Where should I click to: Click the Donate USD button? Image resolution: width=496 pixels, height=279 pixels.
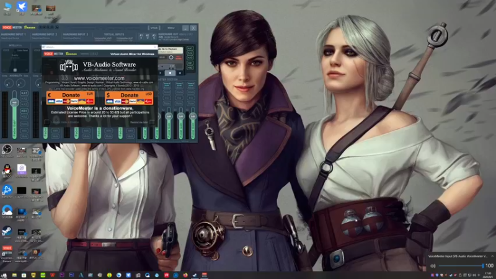click(x=129, y=98)
